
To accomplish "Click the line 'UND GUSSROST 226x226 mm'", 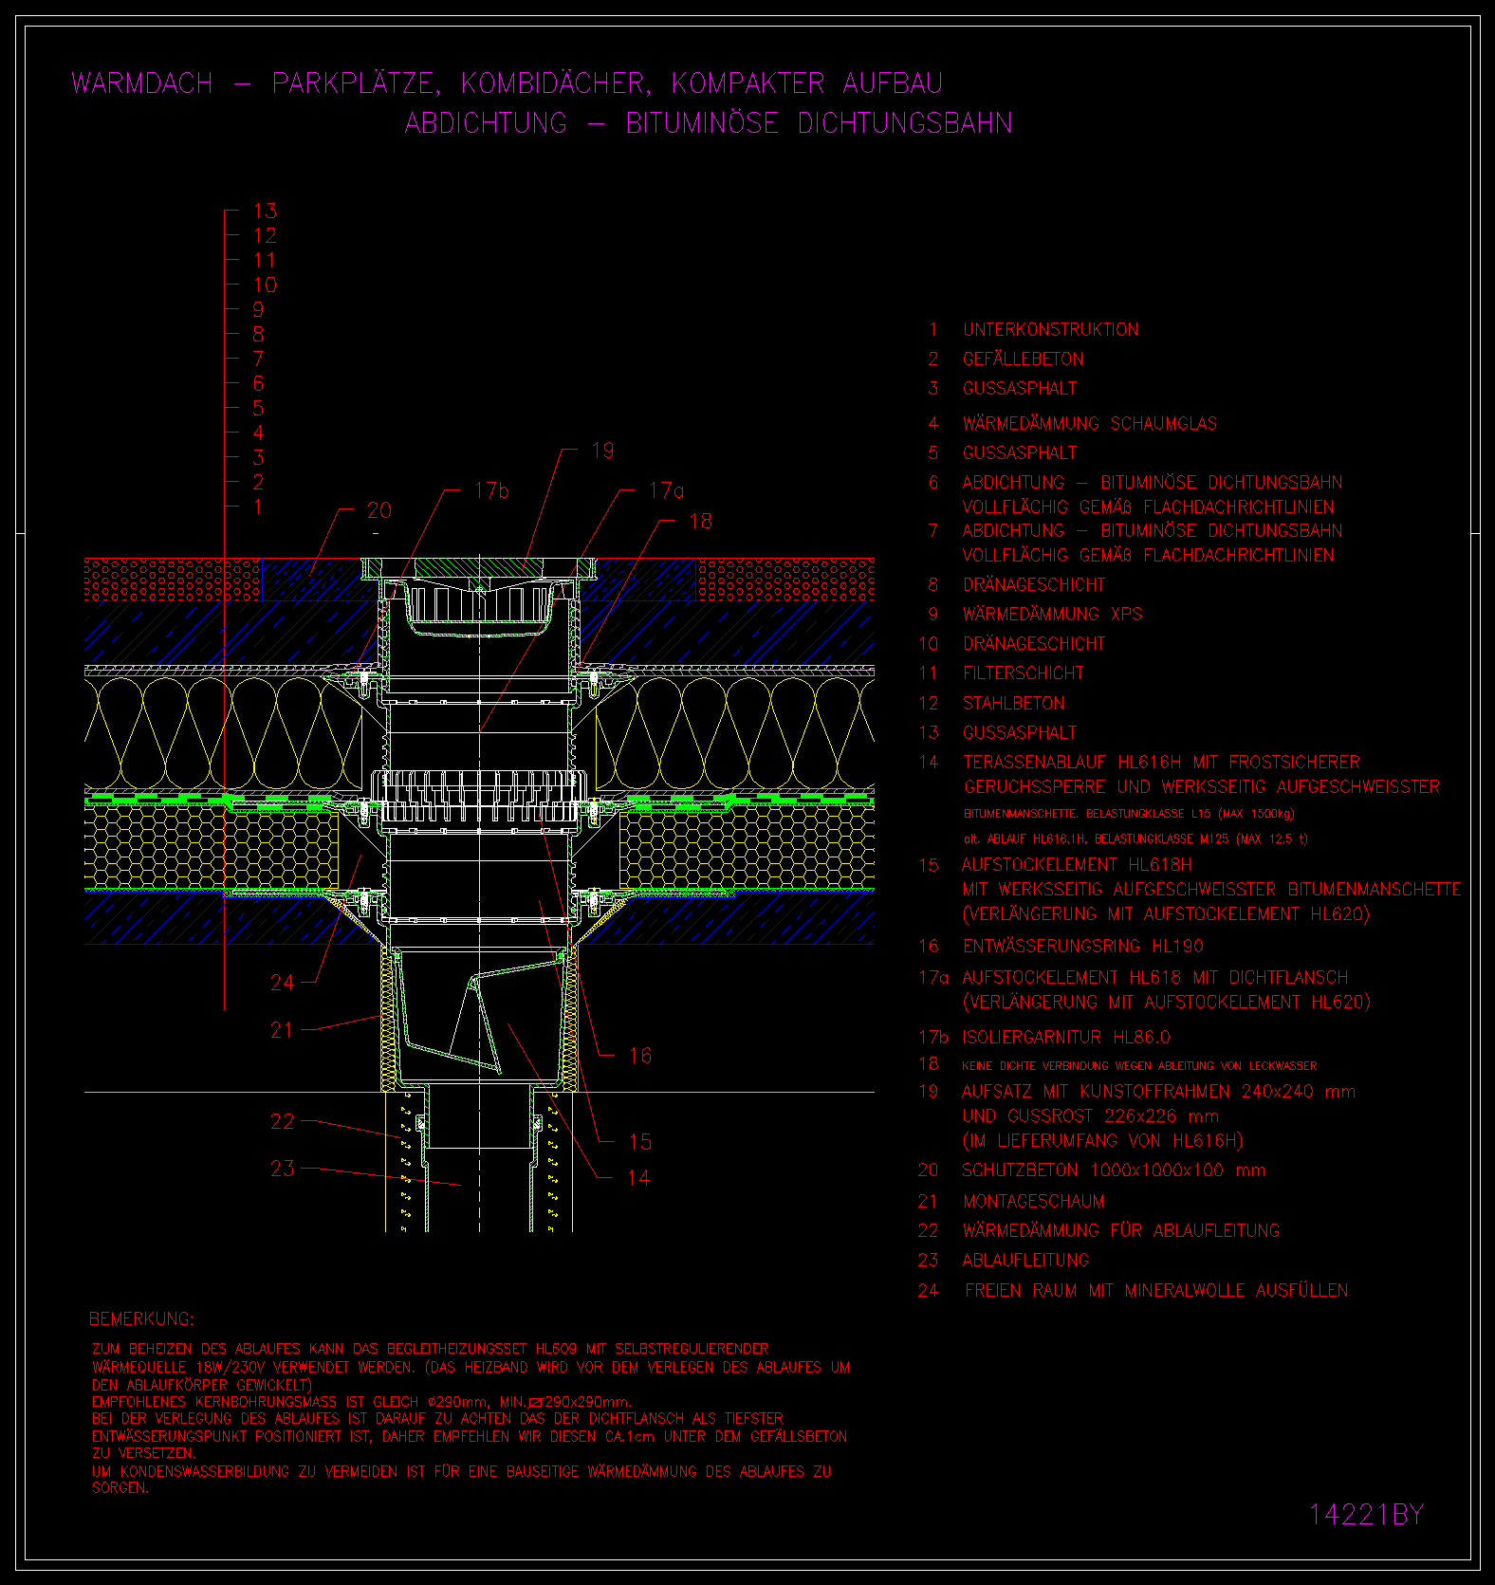I will pyautogui.click(x=1091, y=1116).
